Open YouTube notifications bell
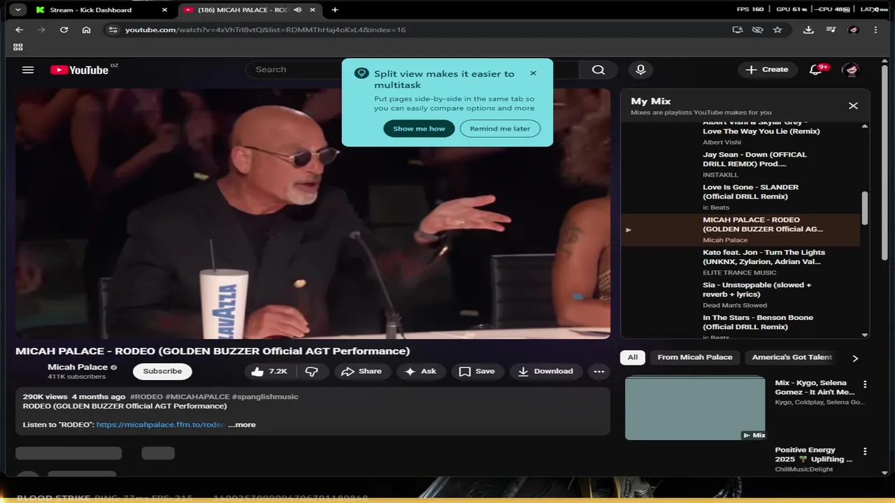The height and width of the screenshot is (503, 895). pos(816,70)
